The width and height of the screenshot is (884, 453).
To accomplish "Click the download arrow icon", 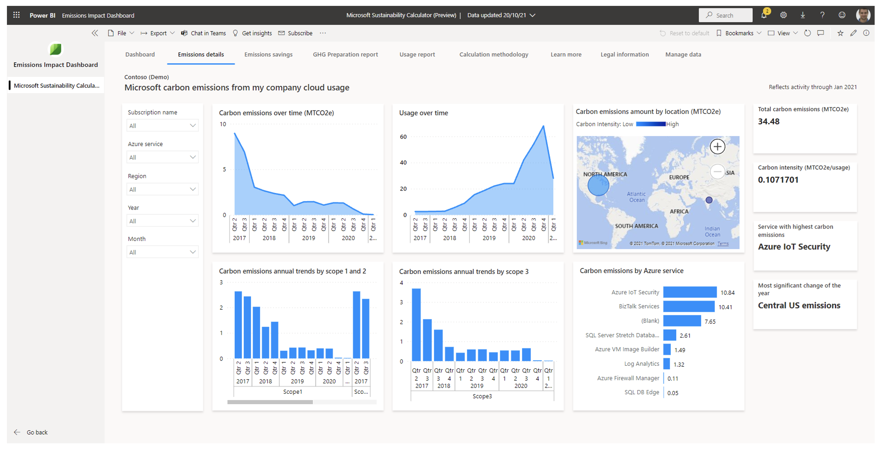I will 803,15.
